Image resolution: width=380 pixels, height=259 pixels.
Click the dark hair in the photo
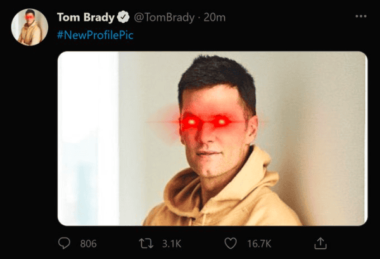217,77
